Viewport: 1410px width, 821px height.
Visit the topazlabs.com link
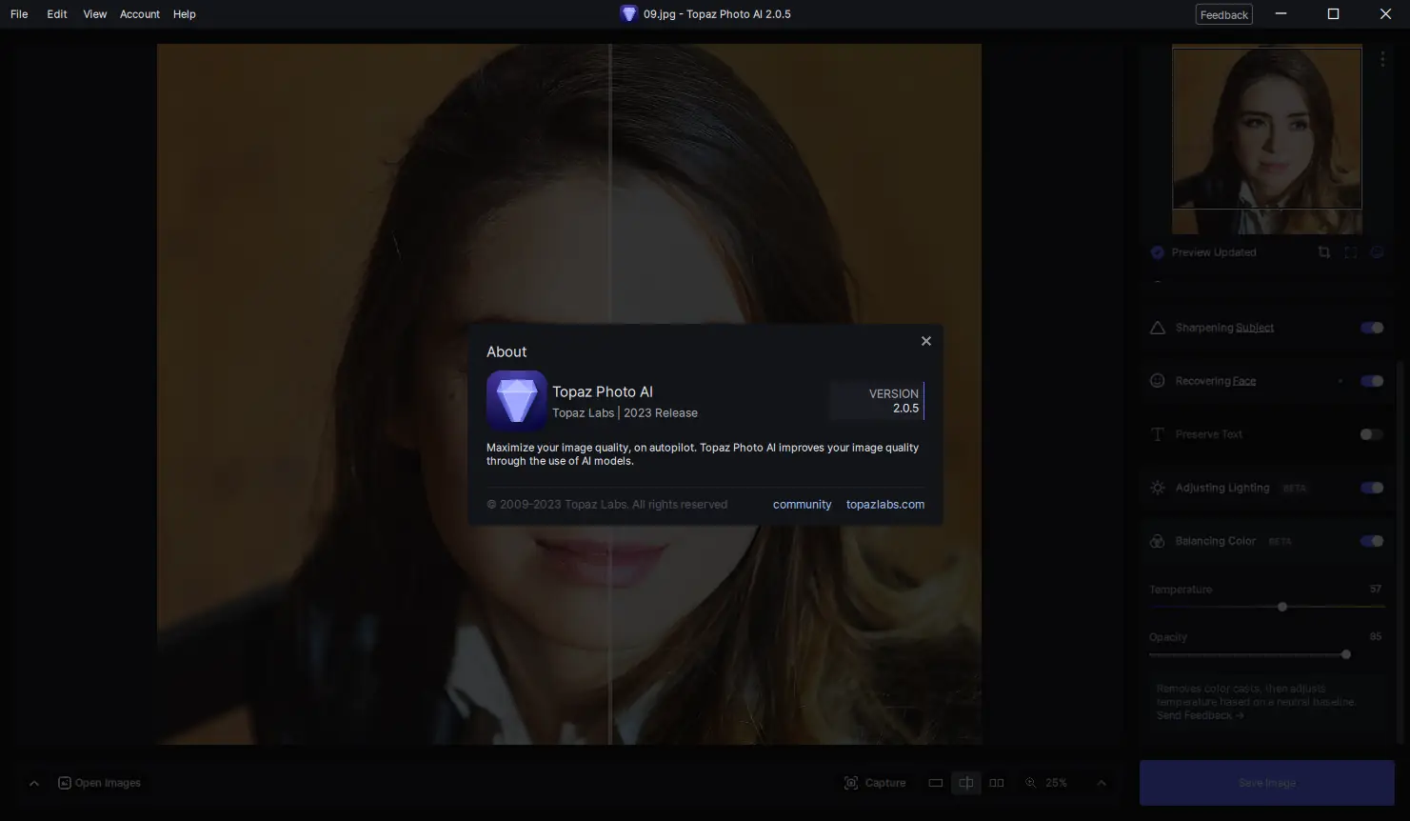pos(885,505)
